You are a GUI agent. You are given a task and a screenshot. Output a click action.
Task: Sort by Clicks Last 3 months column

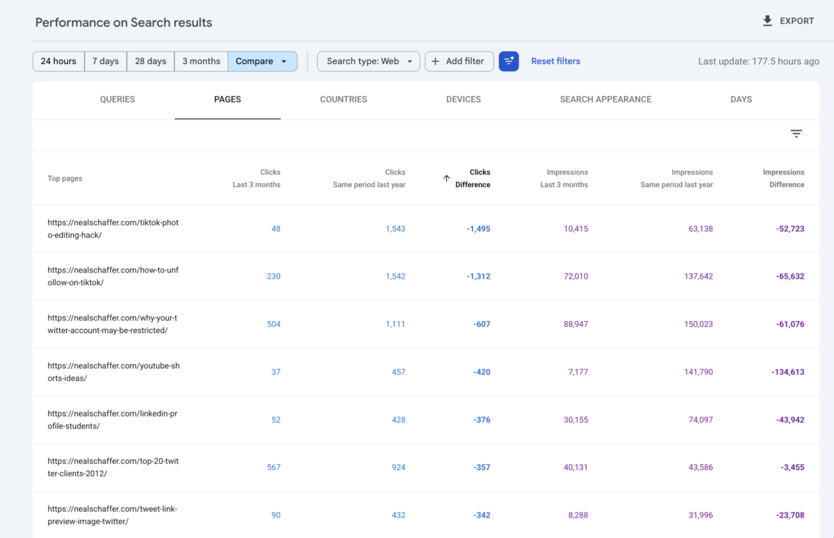point(256,179)
